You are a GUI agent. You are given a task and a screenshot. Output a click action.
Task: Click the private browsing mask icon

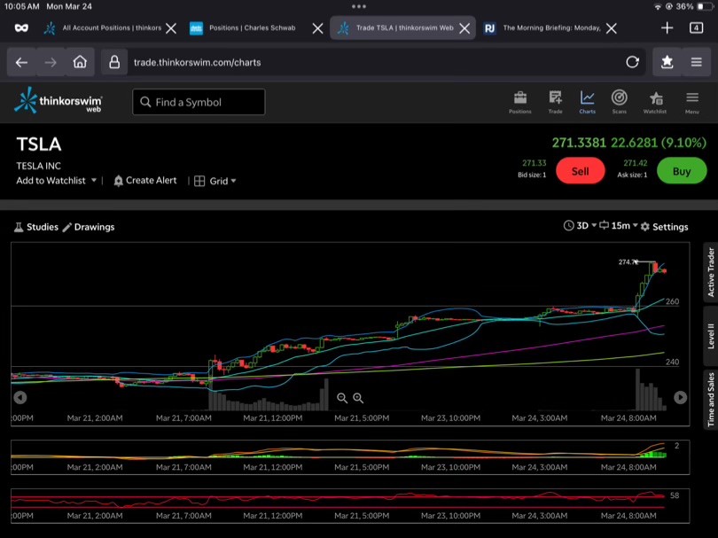[x=21, y=28]
